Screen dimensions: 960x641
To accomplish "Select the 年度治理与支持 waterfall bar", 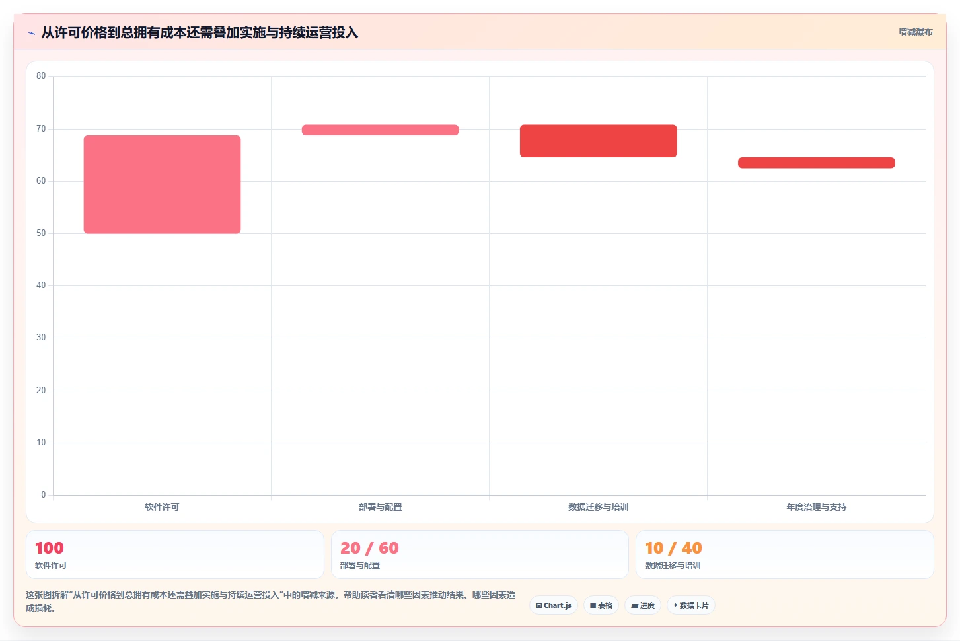I will tap(816, 163).
